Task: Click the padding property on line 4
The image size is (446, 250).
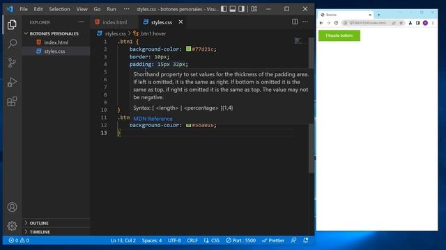Action: tap(141, 65)
